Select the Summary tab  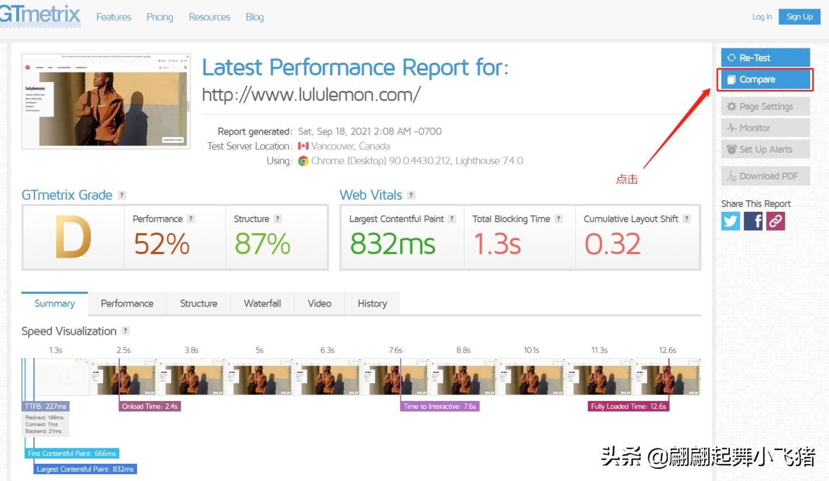55,304
